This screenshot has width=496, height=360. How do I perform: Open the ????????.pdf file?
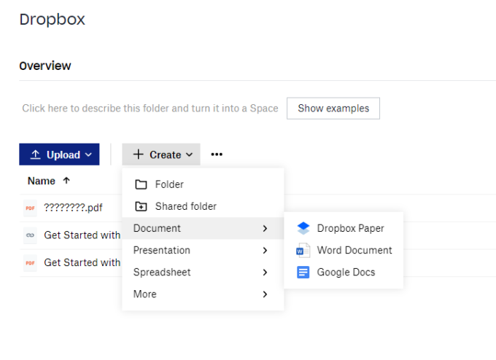tap(73, 208)
